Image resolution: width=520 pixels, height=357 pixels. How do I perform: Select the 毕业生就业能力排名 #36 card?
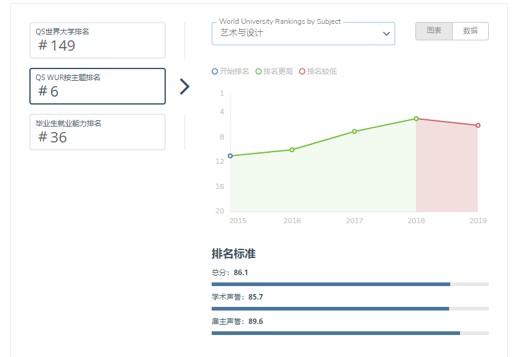coord(97,132)
